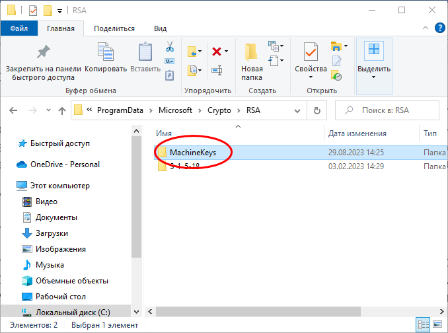Expand the address bar history dropdown
This screenshot has height=333, width=448.
pos(297,111)
